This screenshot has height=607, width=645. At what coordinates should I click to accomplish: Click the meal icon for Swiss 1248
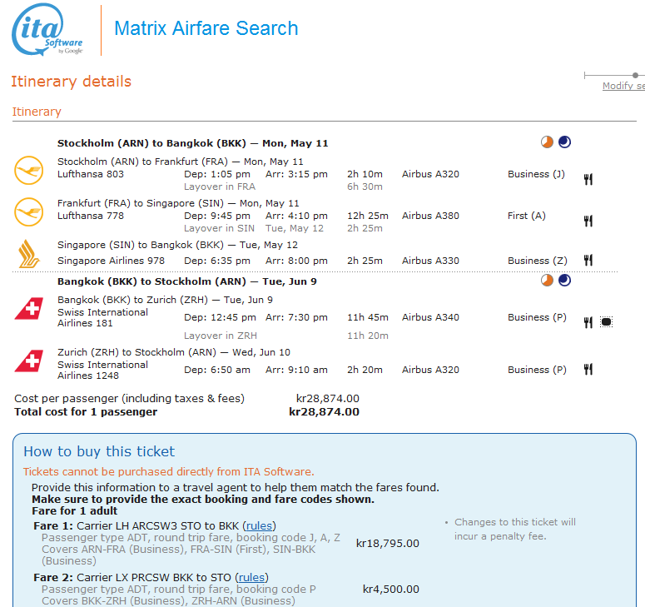coord(588,369)
